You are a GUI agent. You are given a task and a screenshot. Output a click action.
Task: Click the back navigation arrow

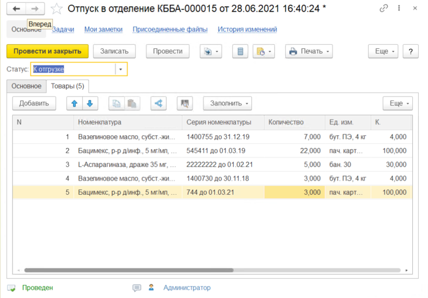(x=17, y=8)
